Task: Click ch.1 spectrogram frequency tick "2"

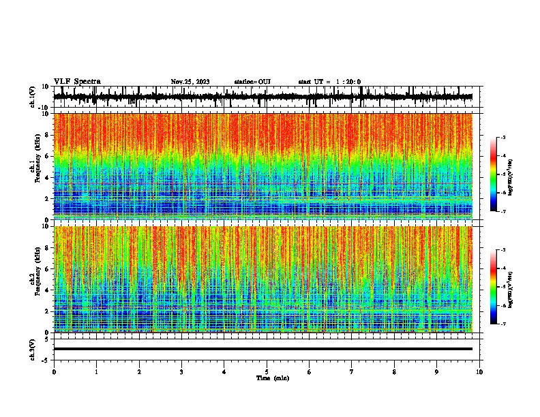Action: coord(48,198)
